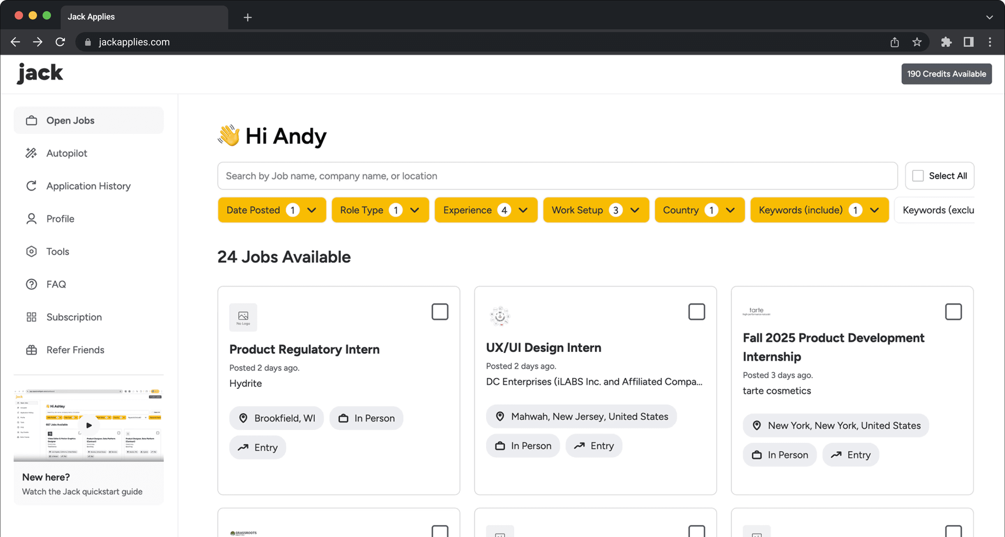Switch to the Jack Applies browser tab

[144, 17]
